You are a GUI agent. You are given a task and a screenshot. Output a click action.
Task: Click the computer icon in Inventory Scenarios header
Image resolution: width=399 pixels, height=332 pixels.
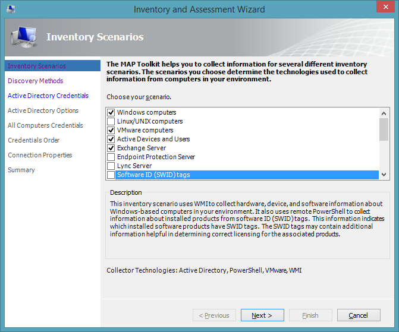[24, 37]
